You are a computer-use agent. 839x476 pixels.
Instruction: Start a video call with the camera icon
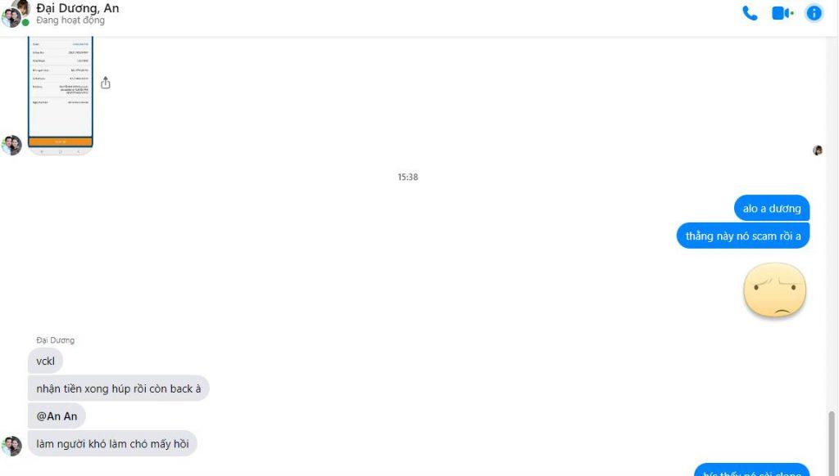pyautogui.click(x=782, y=13)
